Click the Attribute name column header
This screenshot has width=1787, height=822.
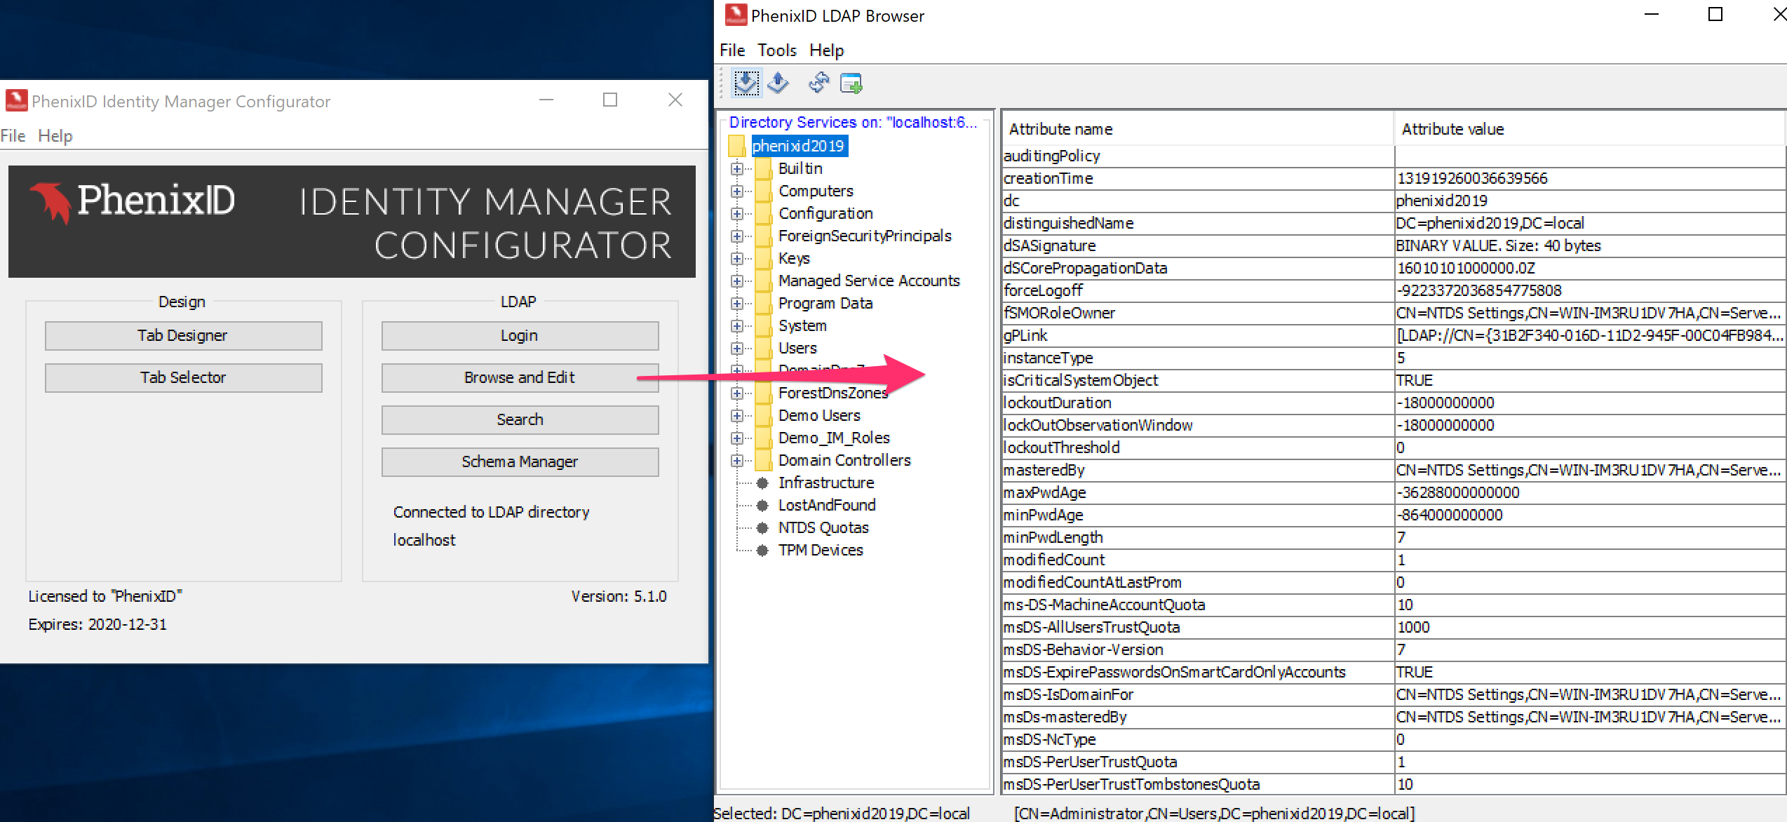click(x=1197, y=129)
